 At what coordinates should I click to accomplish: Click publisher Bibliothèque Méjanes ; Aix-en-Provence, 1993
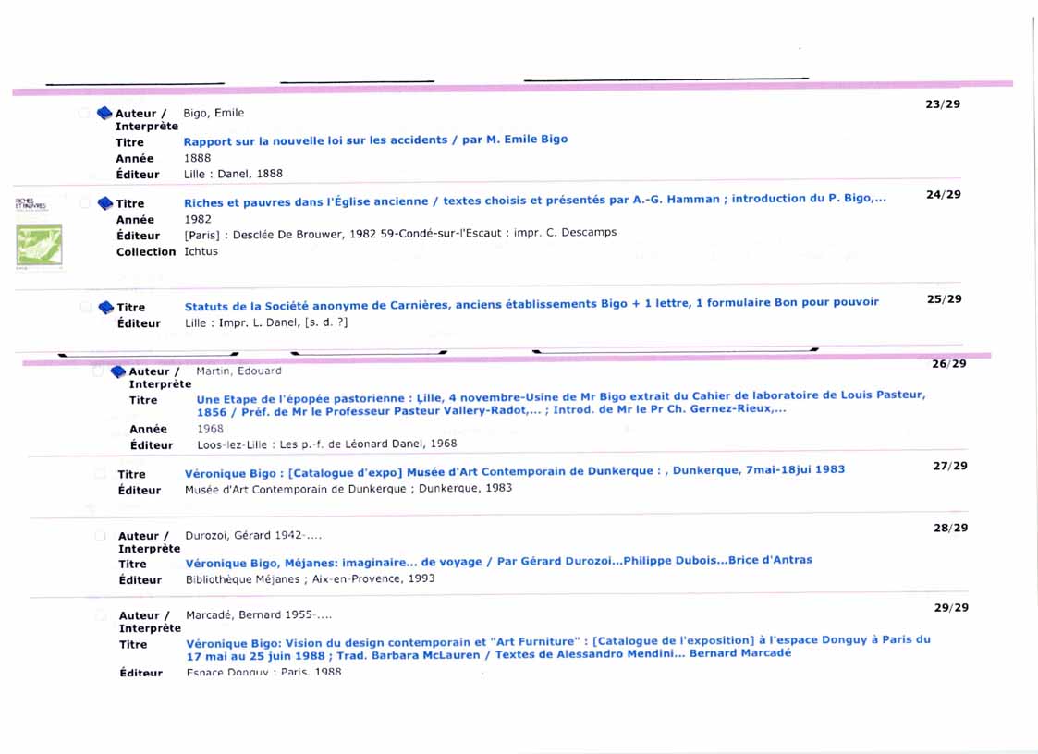[x=310, y=578]
